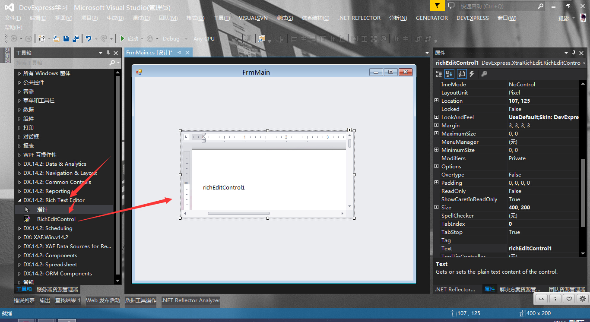Screen dimensions: 590x322
Task: Click the Property Pages wrench icon
Action: 484,74
